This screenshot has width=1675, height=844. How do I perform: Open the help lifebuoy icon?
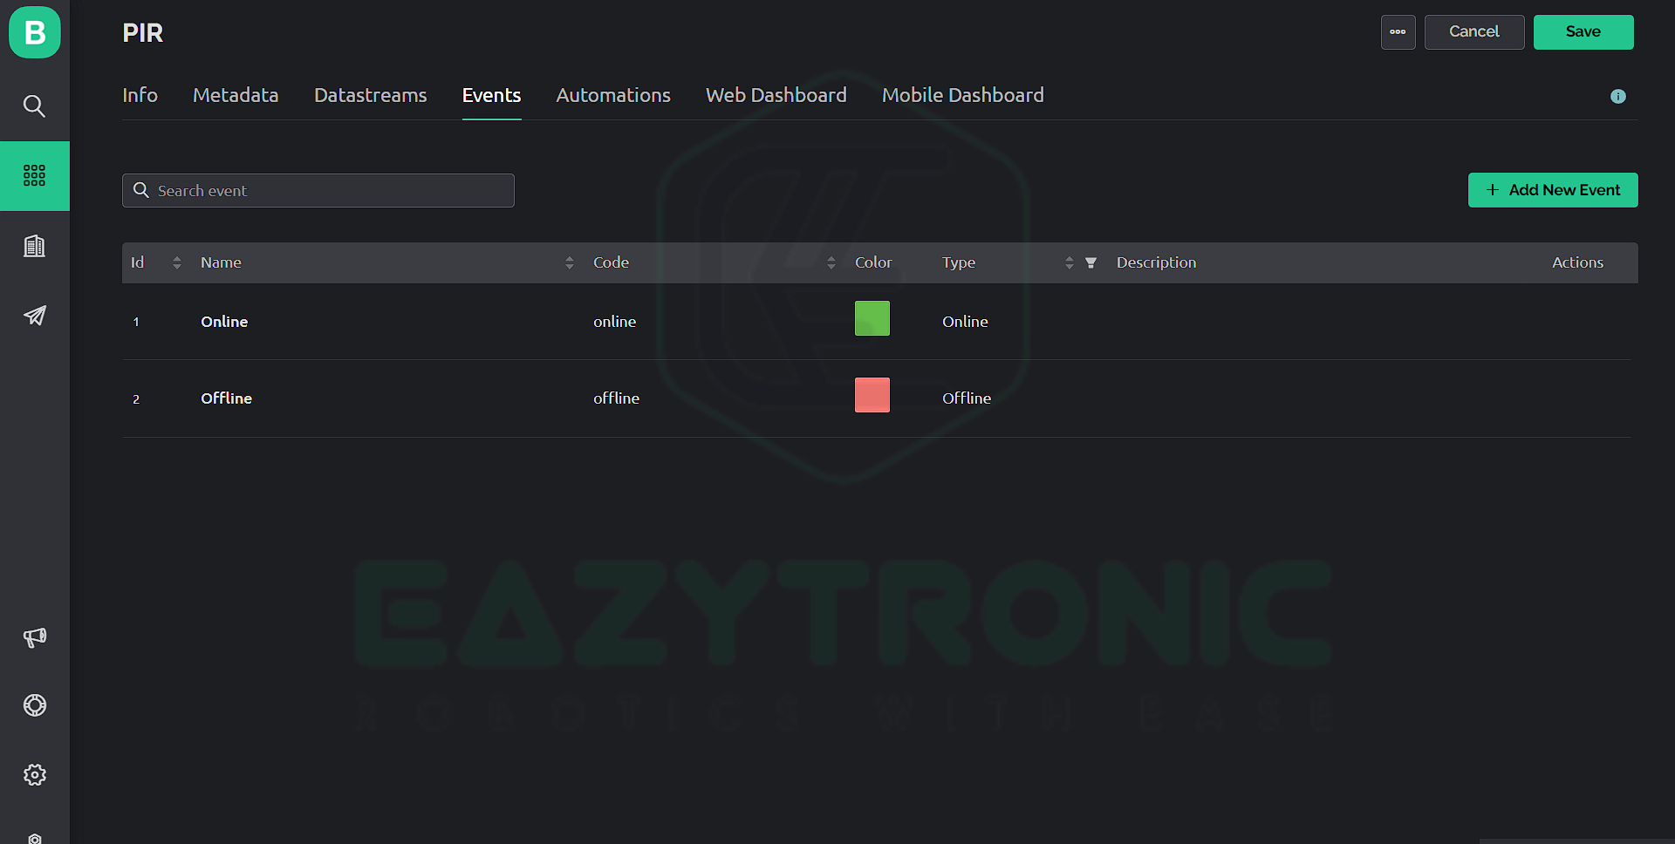click(34, 705)
